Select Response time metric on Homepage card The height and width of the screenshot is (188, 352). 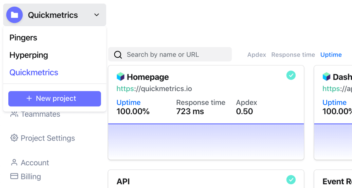[201, 102]
